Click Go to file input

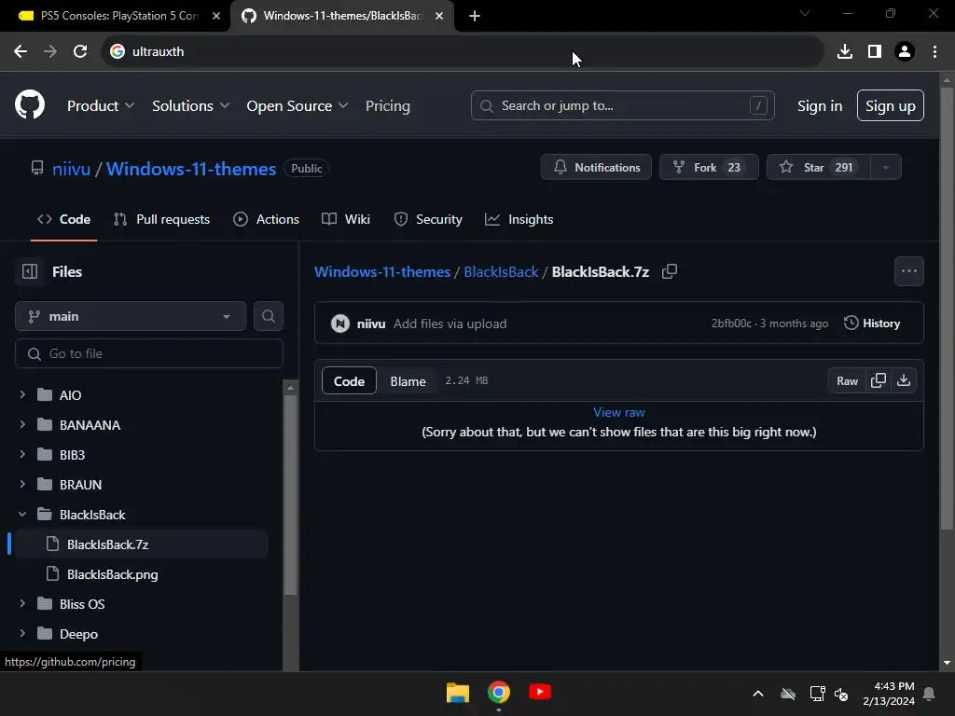(149, 353)
